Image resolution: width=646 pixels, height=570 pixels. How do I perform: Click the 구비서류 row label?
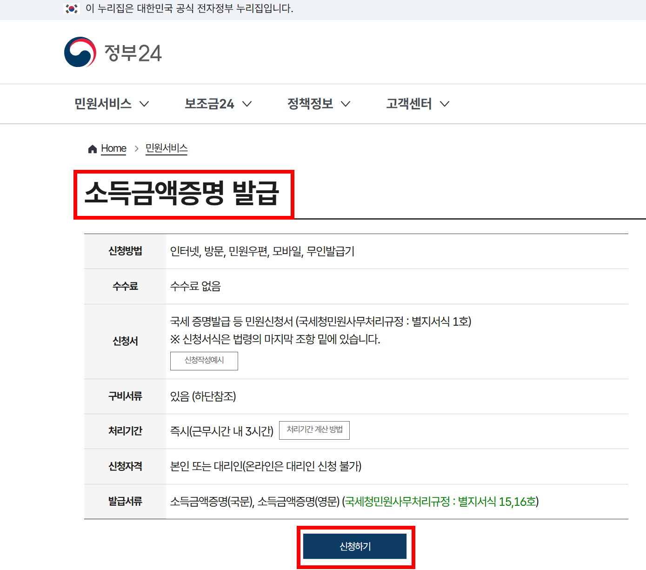tap(125, 396)
